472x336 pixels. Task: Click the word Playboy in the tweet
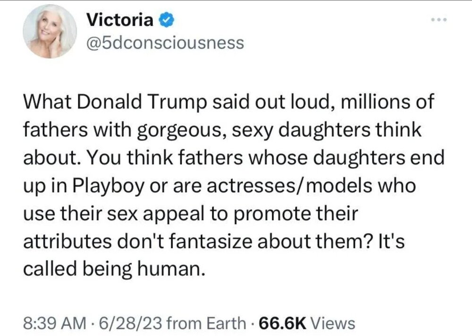110,185
